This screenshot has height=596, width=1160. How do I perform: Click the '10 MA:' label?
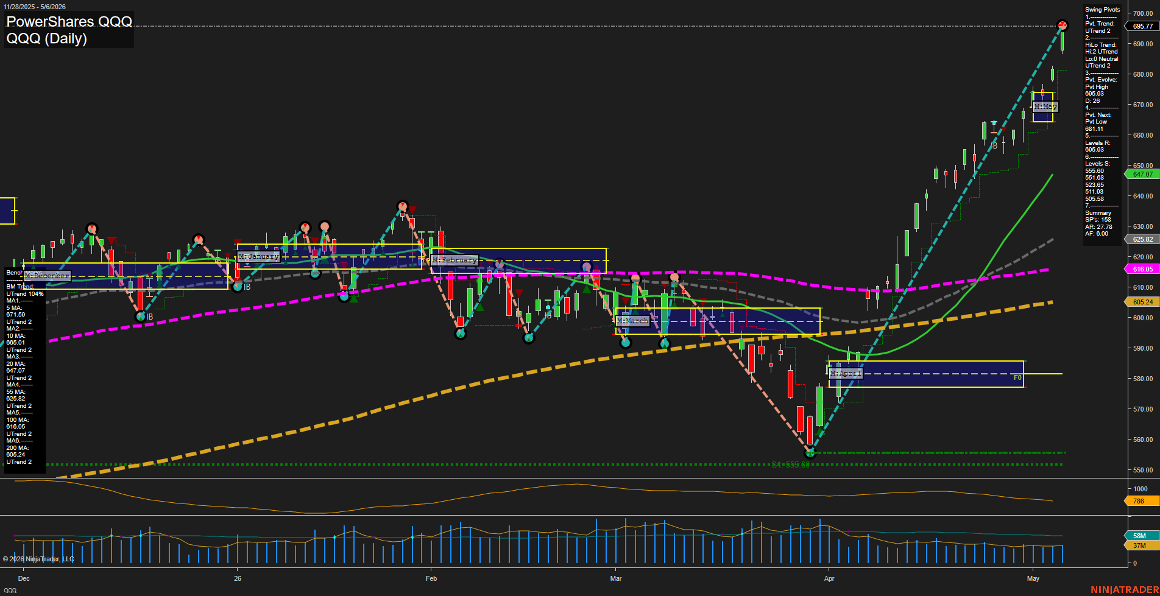(x=16, y=336)
